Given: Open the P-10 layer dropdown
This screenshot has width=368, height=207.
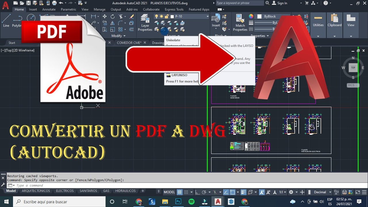Looking at the screenshot, I should click(207, 16).
